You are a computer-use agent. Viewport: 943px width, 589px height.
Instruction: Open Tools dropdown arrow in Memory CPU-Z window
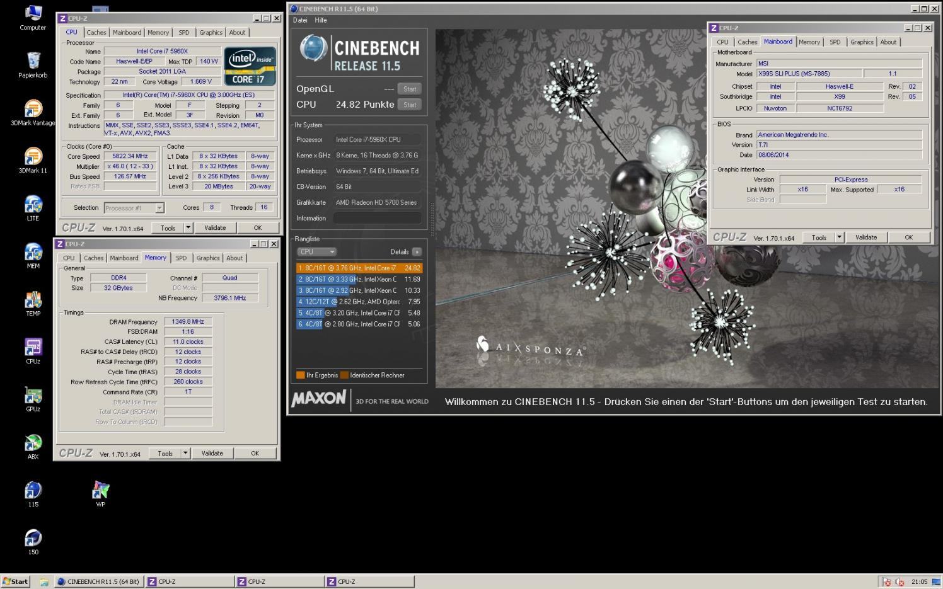coord(185,453)
